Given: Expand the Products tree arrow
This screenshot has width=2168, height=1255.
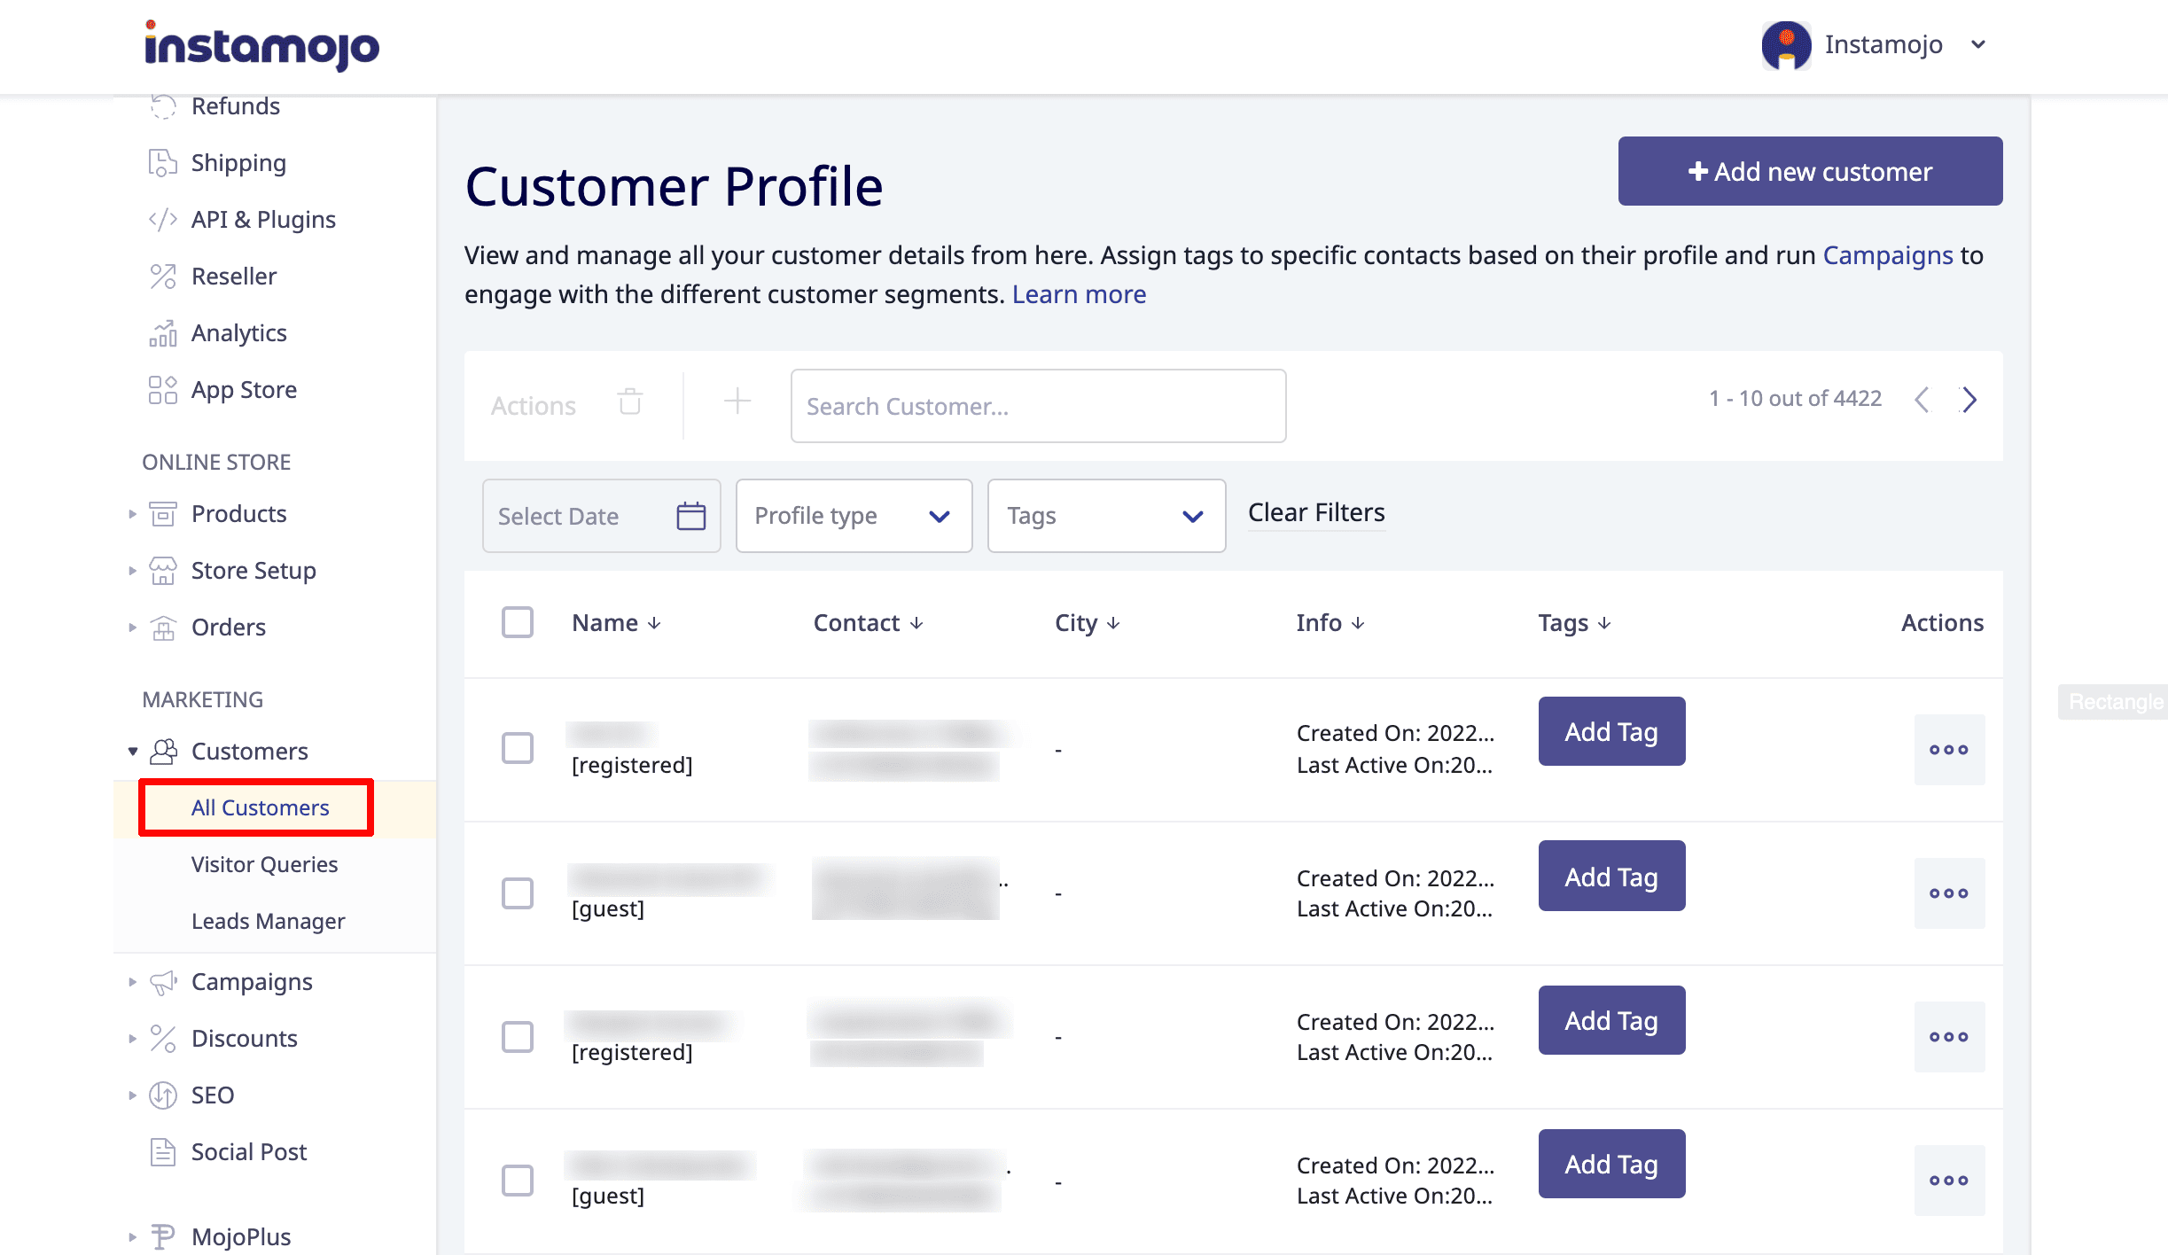Looking at the screenshot, I should click(x=132, y=514).
